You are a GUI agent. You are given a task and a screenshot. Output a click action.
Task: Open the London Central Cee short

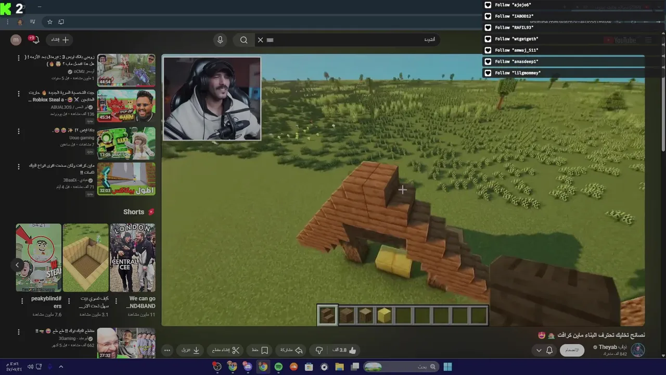[x=132, y=257]
